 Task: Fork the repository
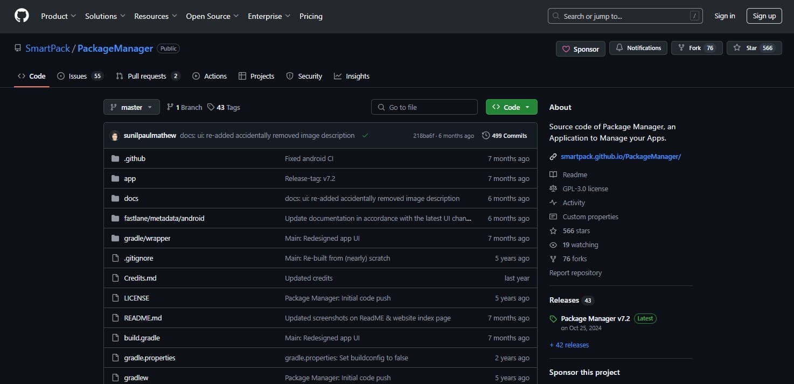coord(697,48)
